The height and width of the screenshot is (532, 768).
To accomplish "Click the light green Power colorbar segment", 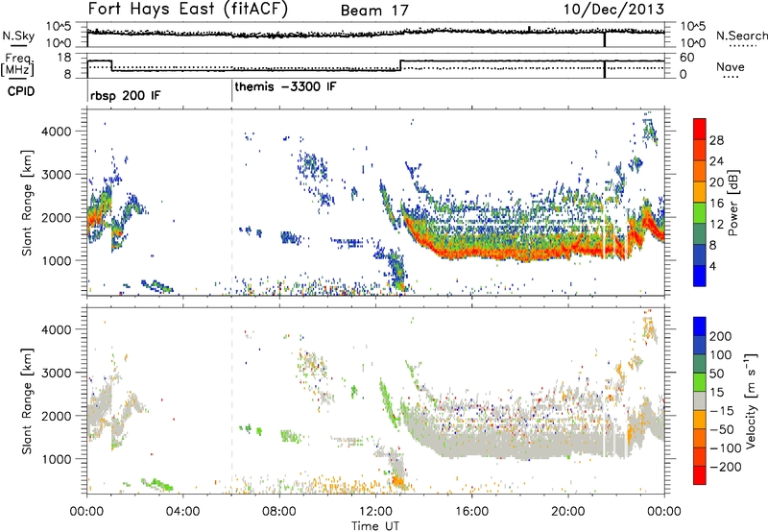I will [700, 212].
